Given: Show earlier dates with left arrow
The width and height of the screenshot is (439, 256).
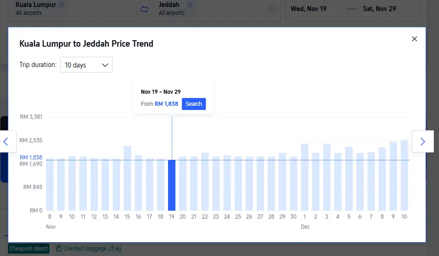Looking at the screenshot, I should coord(6,141).
